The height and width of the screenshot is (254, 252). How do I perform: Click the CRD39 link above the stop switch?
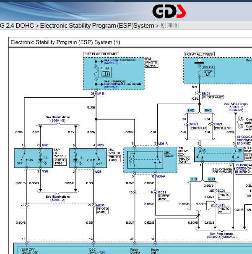click(242, 140)
